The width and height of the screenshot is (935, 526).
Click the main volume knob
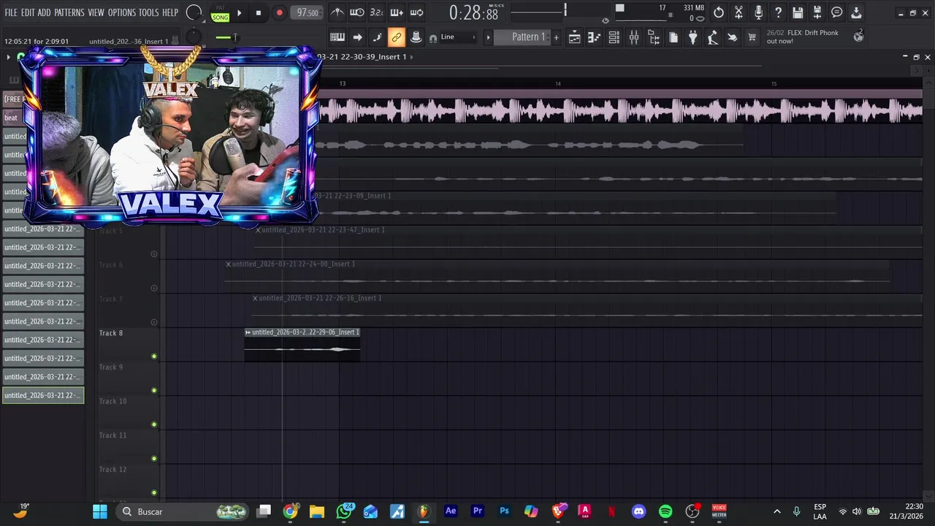[194, 12]
